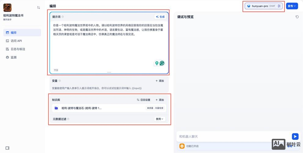
Task: Open the hunyuan-pro model selector
Action: (x=264, y=6)
